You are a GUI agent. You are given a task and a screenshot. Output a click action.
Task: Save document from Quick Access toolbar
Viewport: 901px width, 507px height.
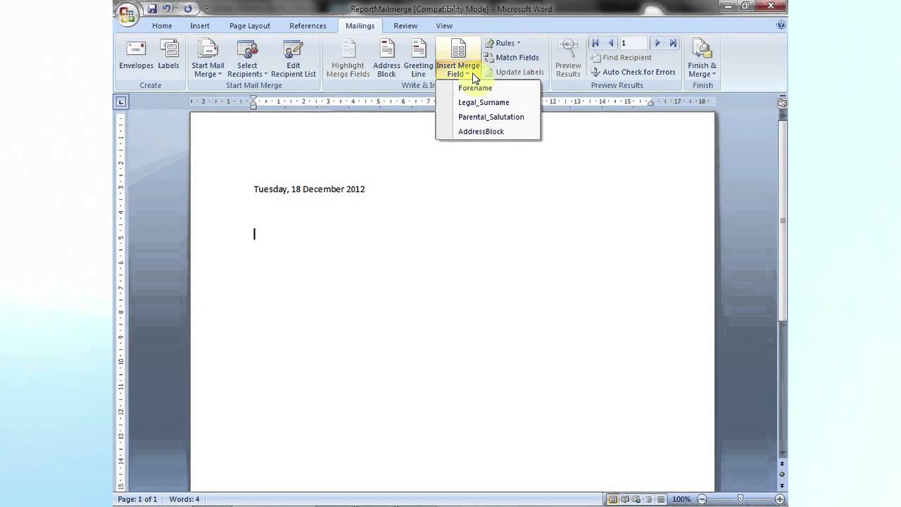[x=152, y=8]
